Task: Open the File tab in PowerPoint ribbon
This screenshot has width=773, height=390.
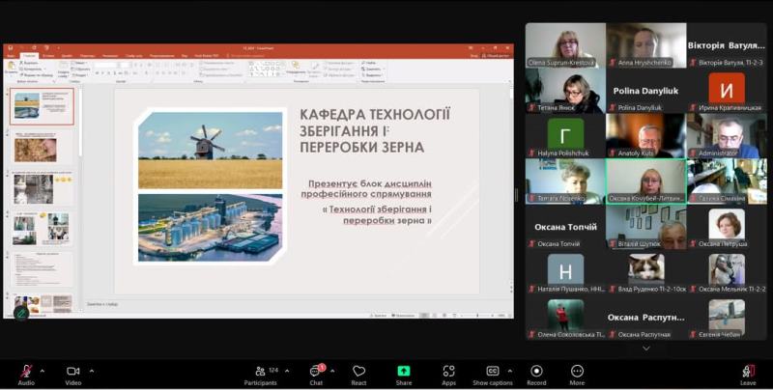Action: point(11,55)
